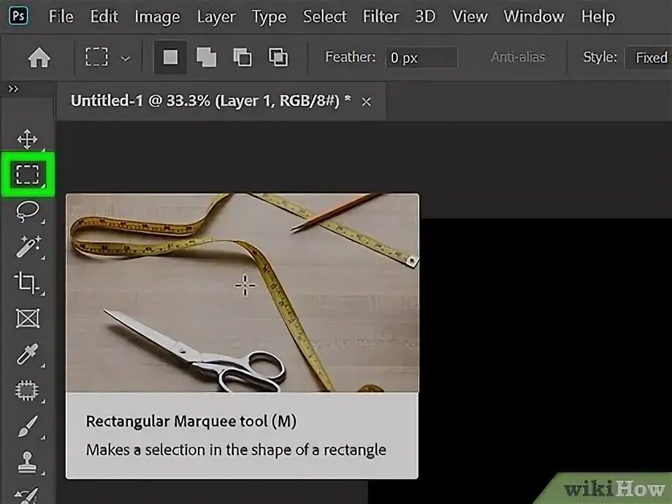The width and height of the screenshot is (672, 504).
Task: Select the Magic Wand tool
Action: point(28,246)
